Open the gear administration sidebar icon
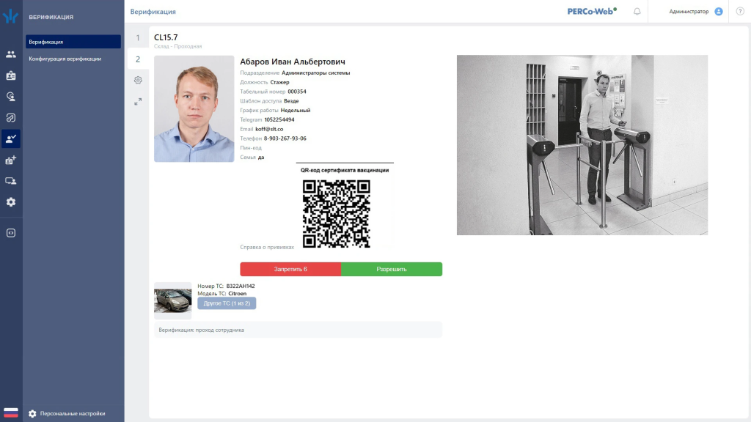 tap(10, 202)
